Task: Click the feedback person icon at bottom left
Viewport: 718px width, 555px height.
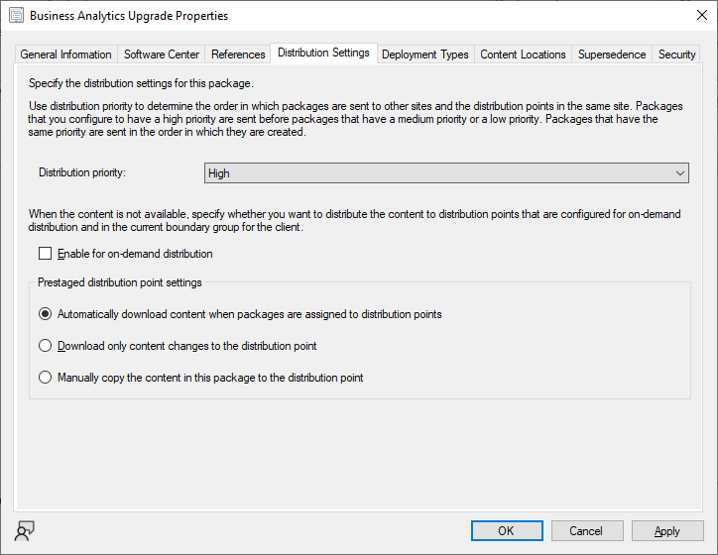Action: point(24,531)
